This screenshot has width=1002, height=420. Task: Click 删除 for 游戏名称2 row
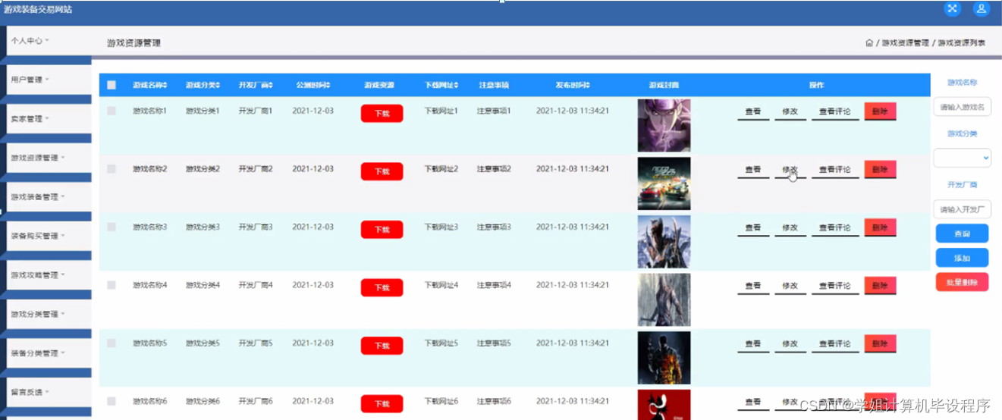pyautogui.click(x=880, y=169)
